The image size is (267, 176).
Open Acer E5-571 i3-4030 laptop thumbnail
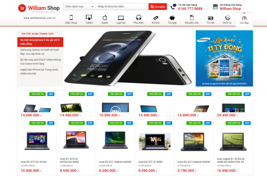[155, 141]
